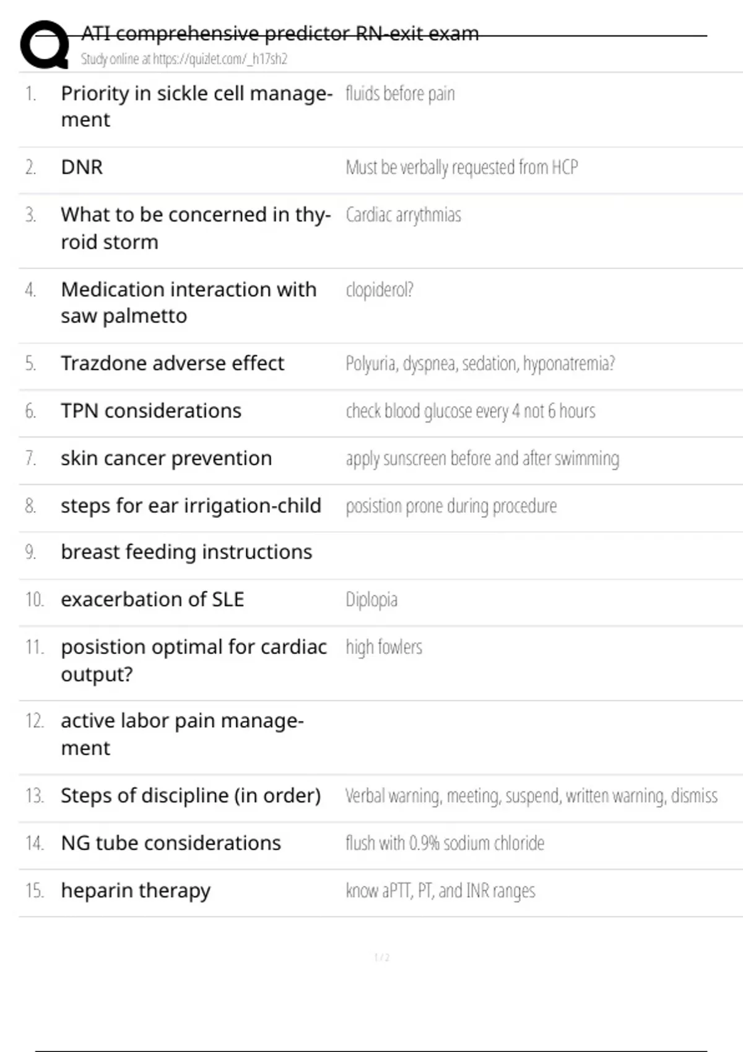Viewport: 743px width, 1052px height.
Task: Click 'apply sunscreen before and after swimming'
Action: tap(482, 459)
